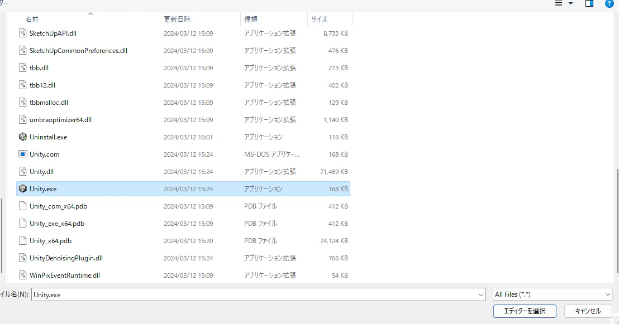Click the 74,124 KB size of Unity_x64.pdb
Screen dimensions: 619x324
pyautogui.click(x=334, y=241)
